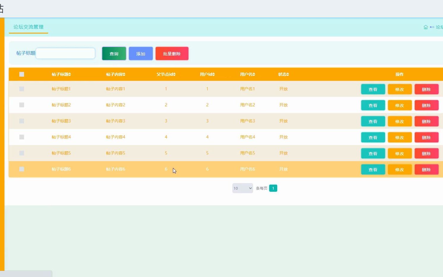The width and height of the screenshot is (443, 277).
Task: Click the 帖子标题5 cell
Action: [62, 153]
